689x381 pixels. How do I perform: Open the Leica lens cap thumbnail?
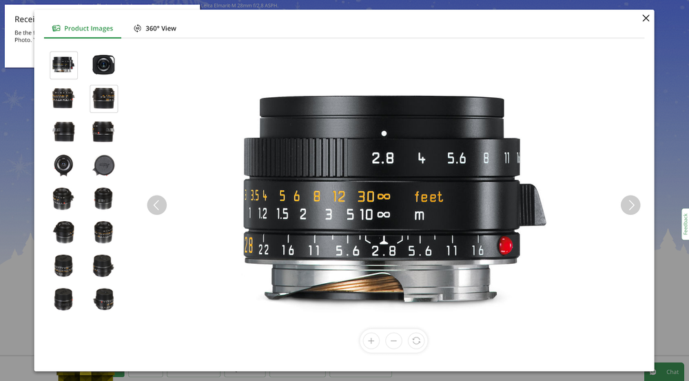(104, 165)
